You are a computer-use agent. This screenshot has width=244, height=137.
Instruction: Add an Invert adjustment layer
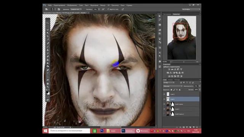[169, 76]
